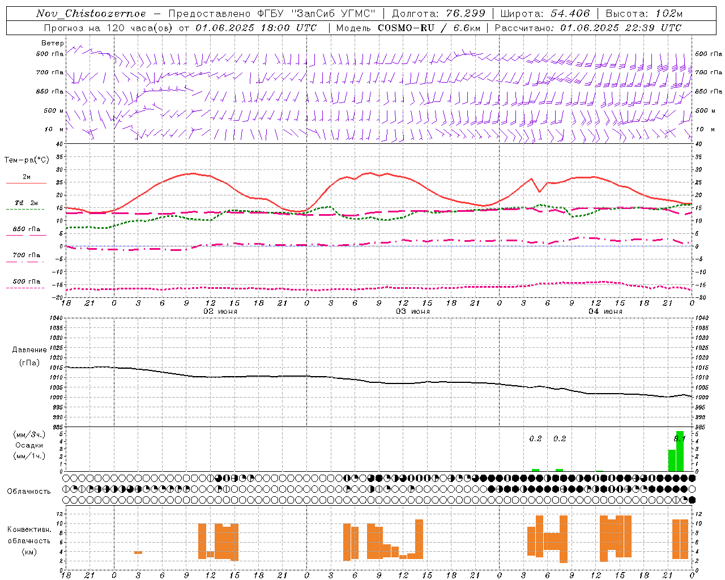
Task: Click the "Давление" pressure panel label
Action: click(29, 350)
